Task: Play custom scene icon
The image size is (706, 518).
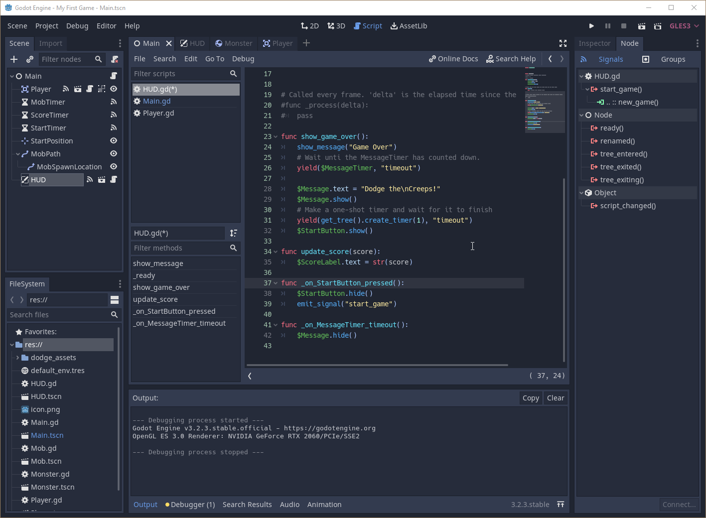Action: (658, 26)
